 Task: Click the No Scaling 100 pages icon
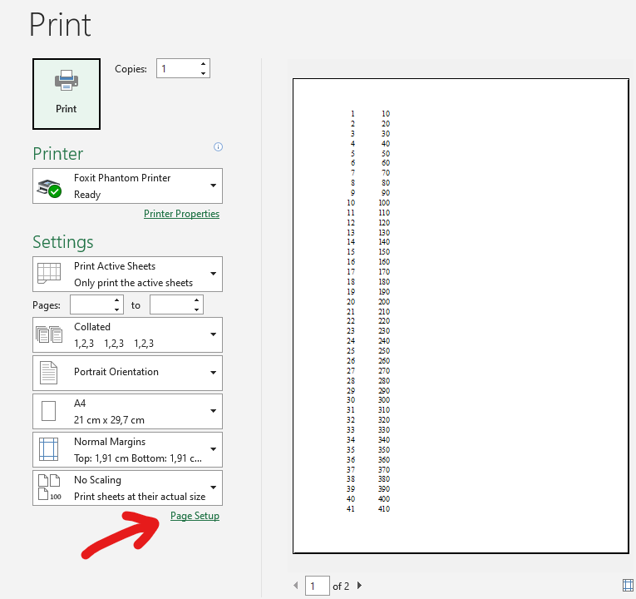(50, 488)
